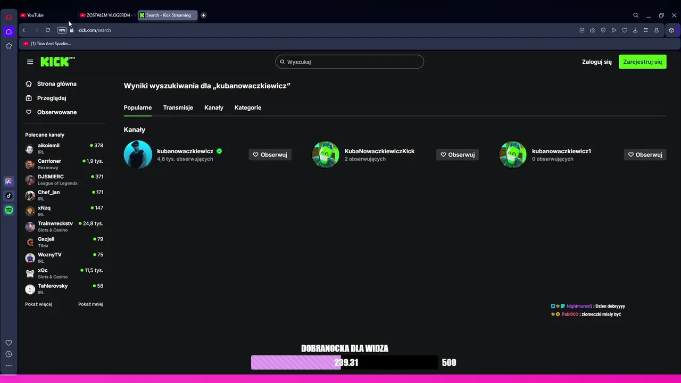Open TikTok from the Opera sidebar
The image size is (681, 383).
pyautogui.click(x=9, y=196)
